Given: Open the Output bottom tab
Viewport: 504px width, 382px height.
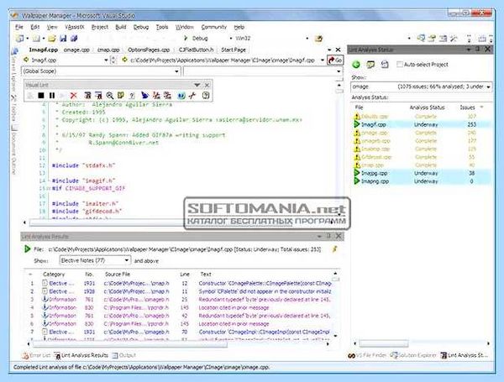Looking at the screenshot, I should point(124,355).
